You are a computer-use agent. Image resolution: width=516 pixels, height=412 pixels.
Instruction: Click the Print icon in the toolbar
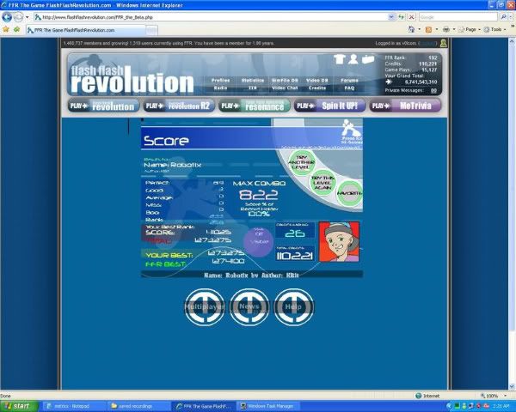tap(445, 29)
